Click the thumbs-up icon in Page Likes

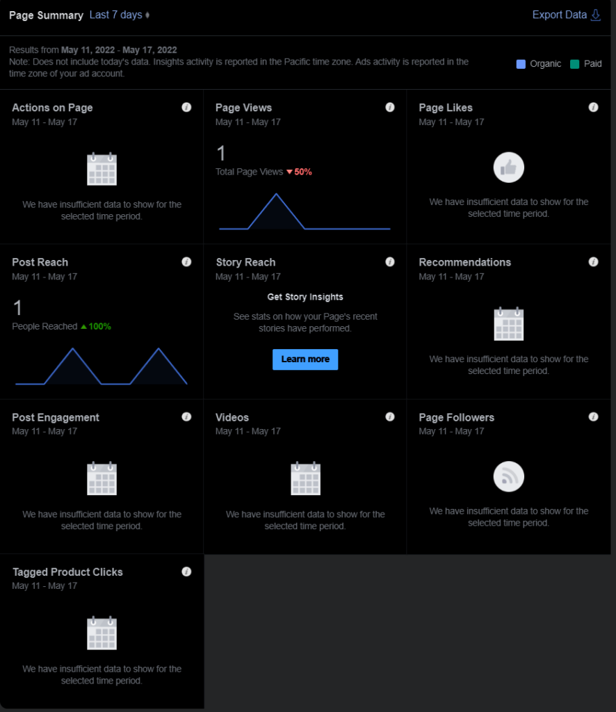[508, 167]
